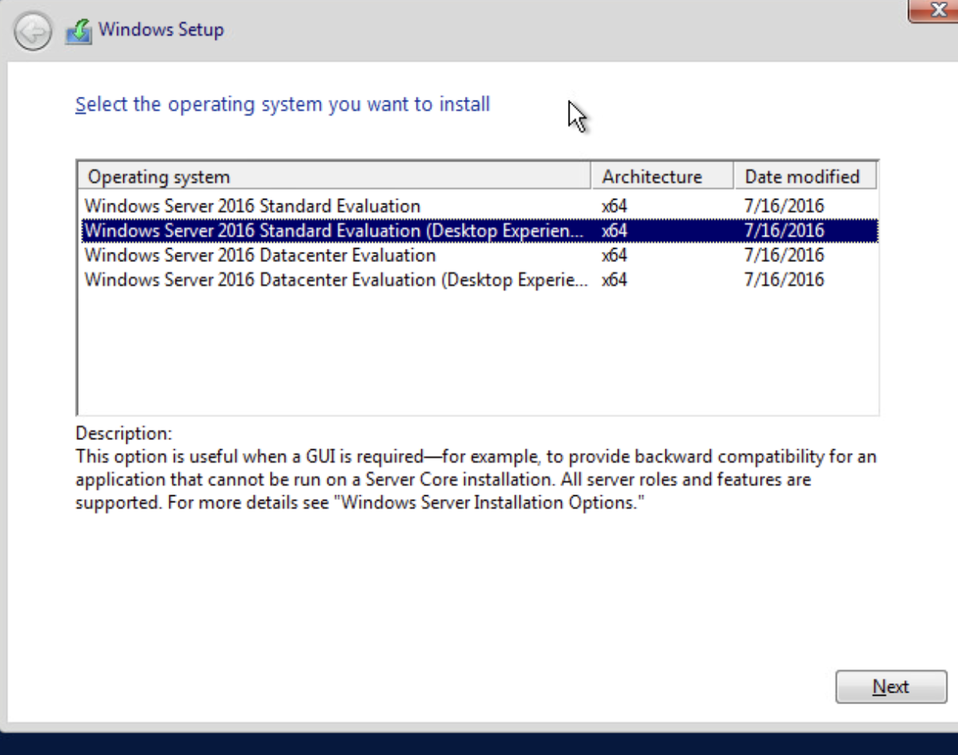This screenshot has width=958, height=755.
Task: Click x64 in the highlighted row
Action: pyautogui.click(x=615, y=231)
